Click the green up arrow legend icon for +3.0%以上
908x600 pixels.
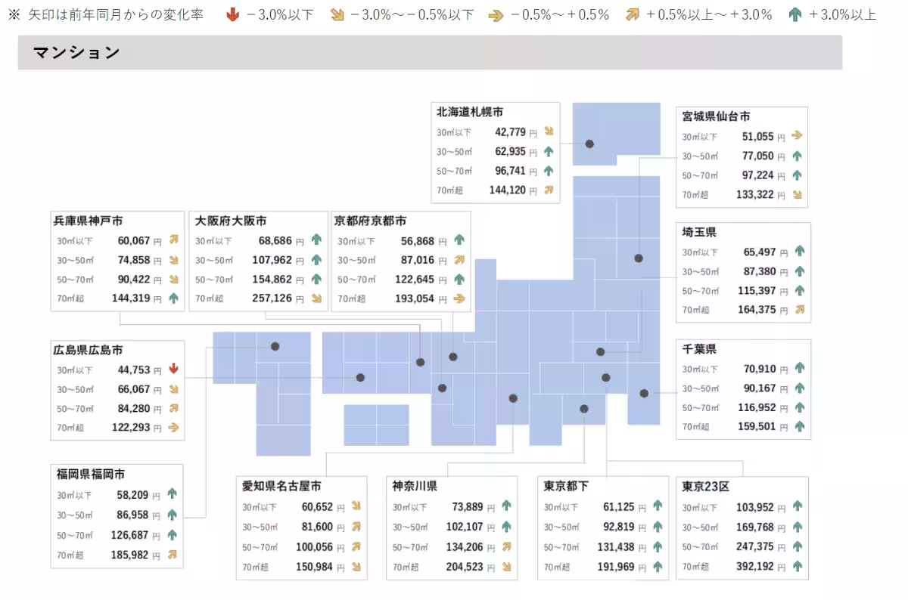[x=794, y=14]
